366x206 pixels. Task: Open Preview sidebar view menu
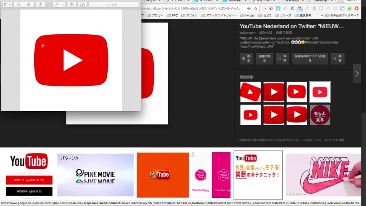pos(7,5)
